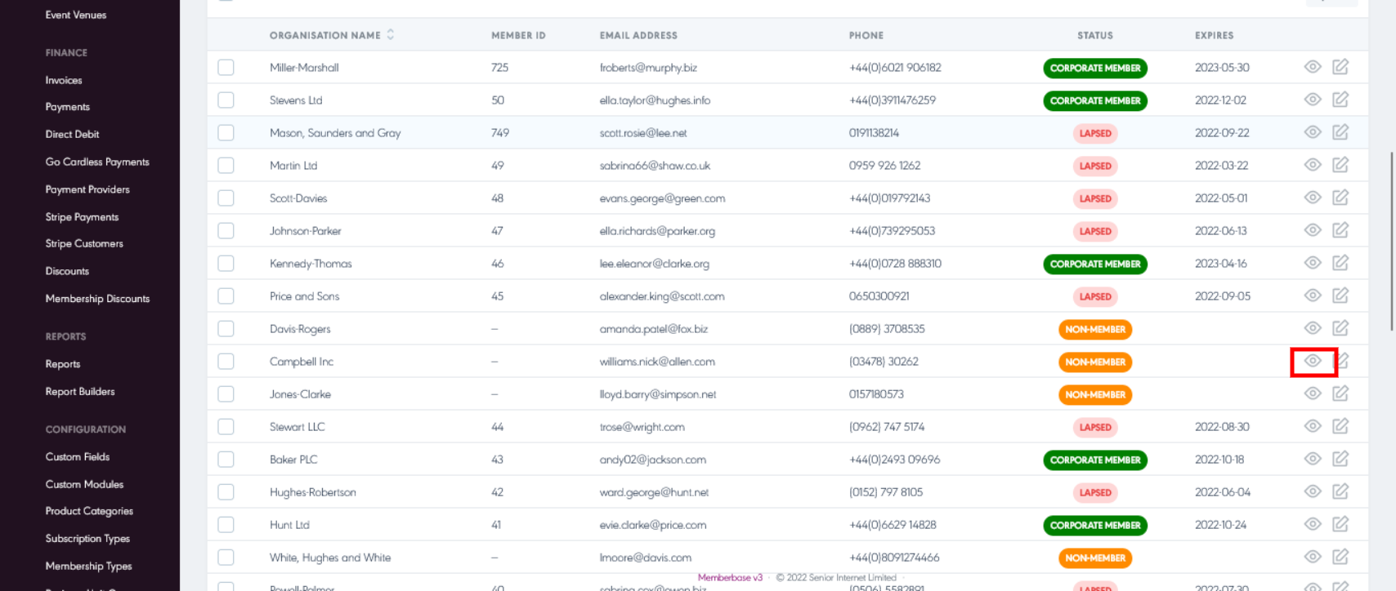
Task: Open eye icon for Martin Ltd
Action: [1312, 165]
